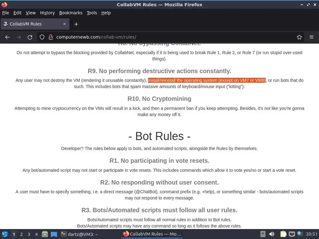The width and height of the screenshot is (319, 239).
Task: Open the volume control speaker icon
Action: point(272,234)
